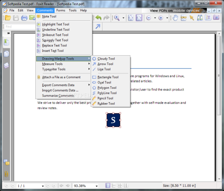Click inside the Find search field
Image resolution: width=224 pixels, height=191 pixels.
[20, 27]
